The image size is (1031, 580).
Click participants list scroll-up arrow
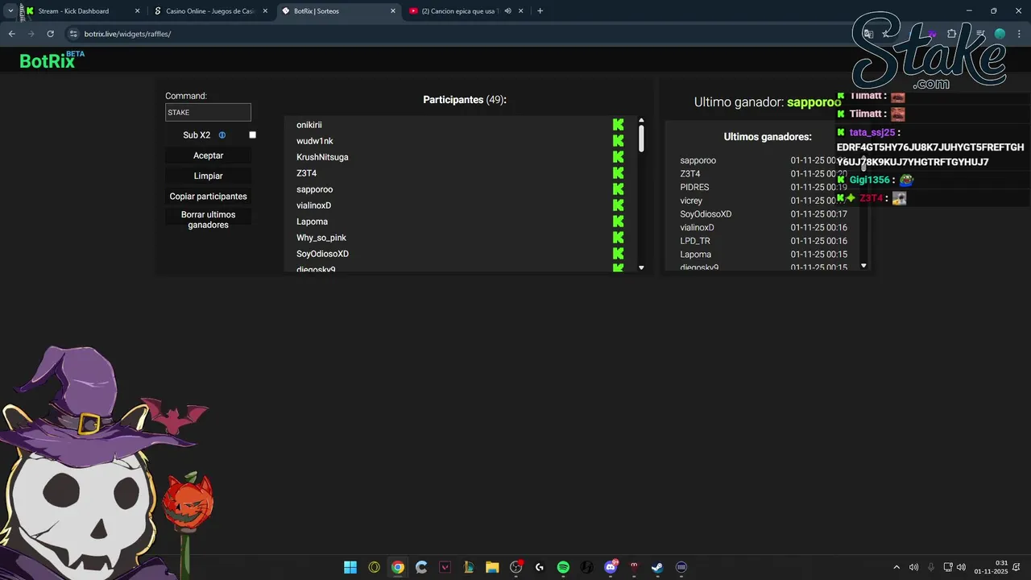tap(641, 121)
